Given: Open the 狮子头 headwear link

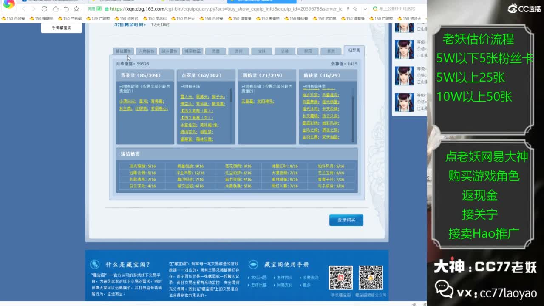Looking at the screenshot, I should click(218, 97).
